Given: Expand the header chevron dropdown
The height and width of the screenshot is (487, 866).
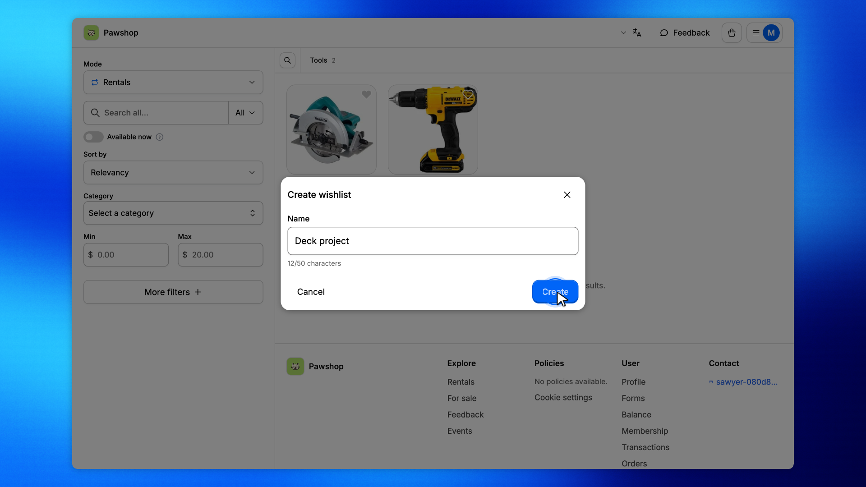Looking at the screenshot, I should click(623, 33).
